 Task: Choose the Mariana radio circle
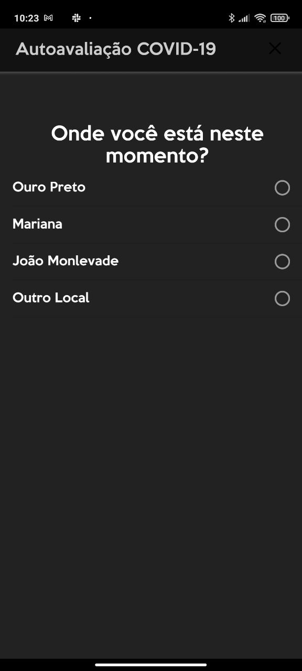282,224
